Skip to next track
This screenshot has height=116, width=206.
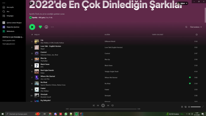click(x=108, y=106)
